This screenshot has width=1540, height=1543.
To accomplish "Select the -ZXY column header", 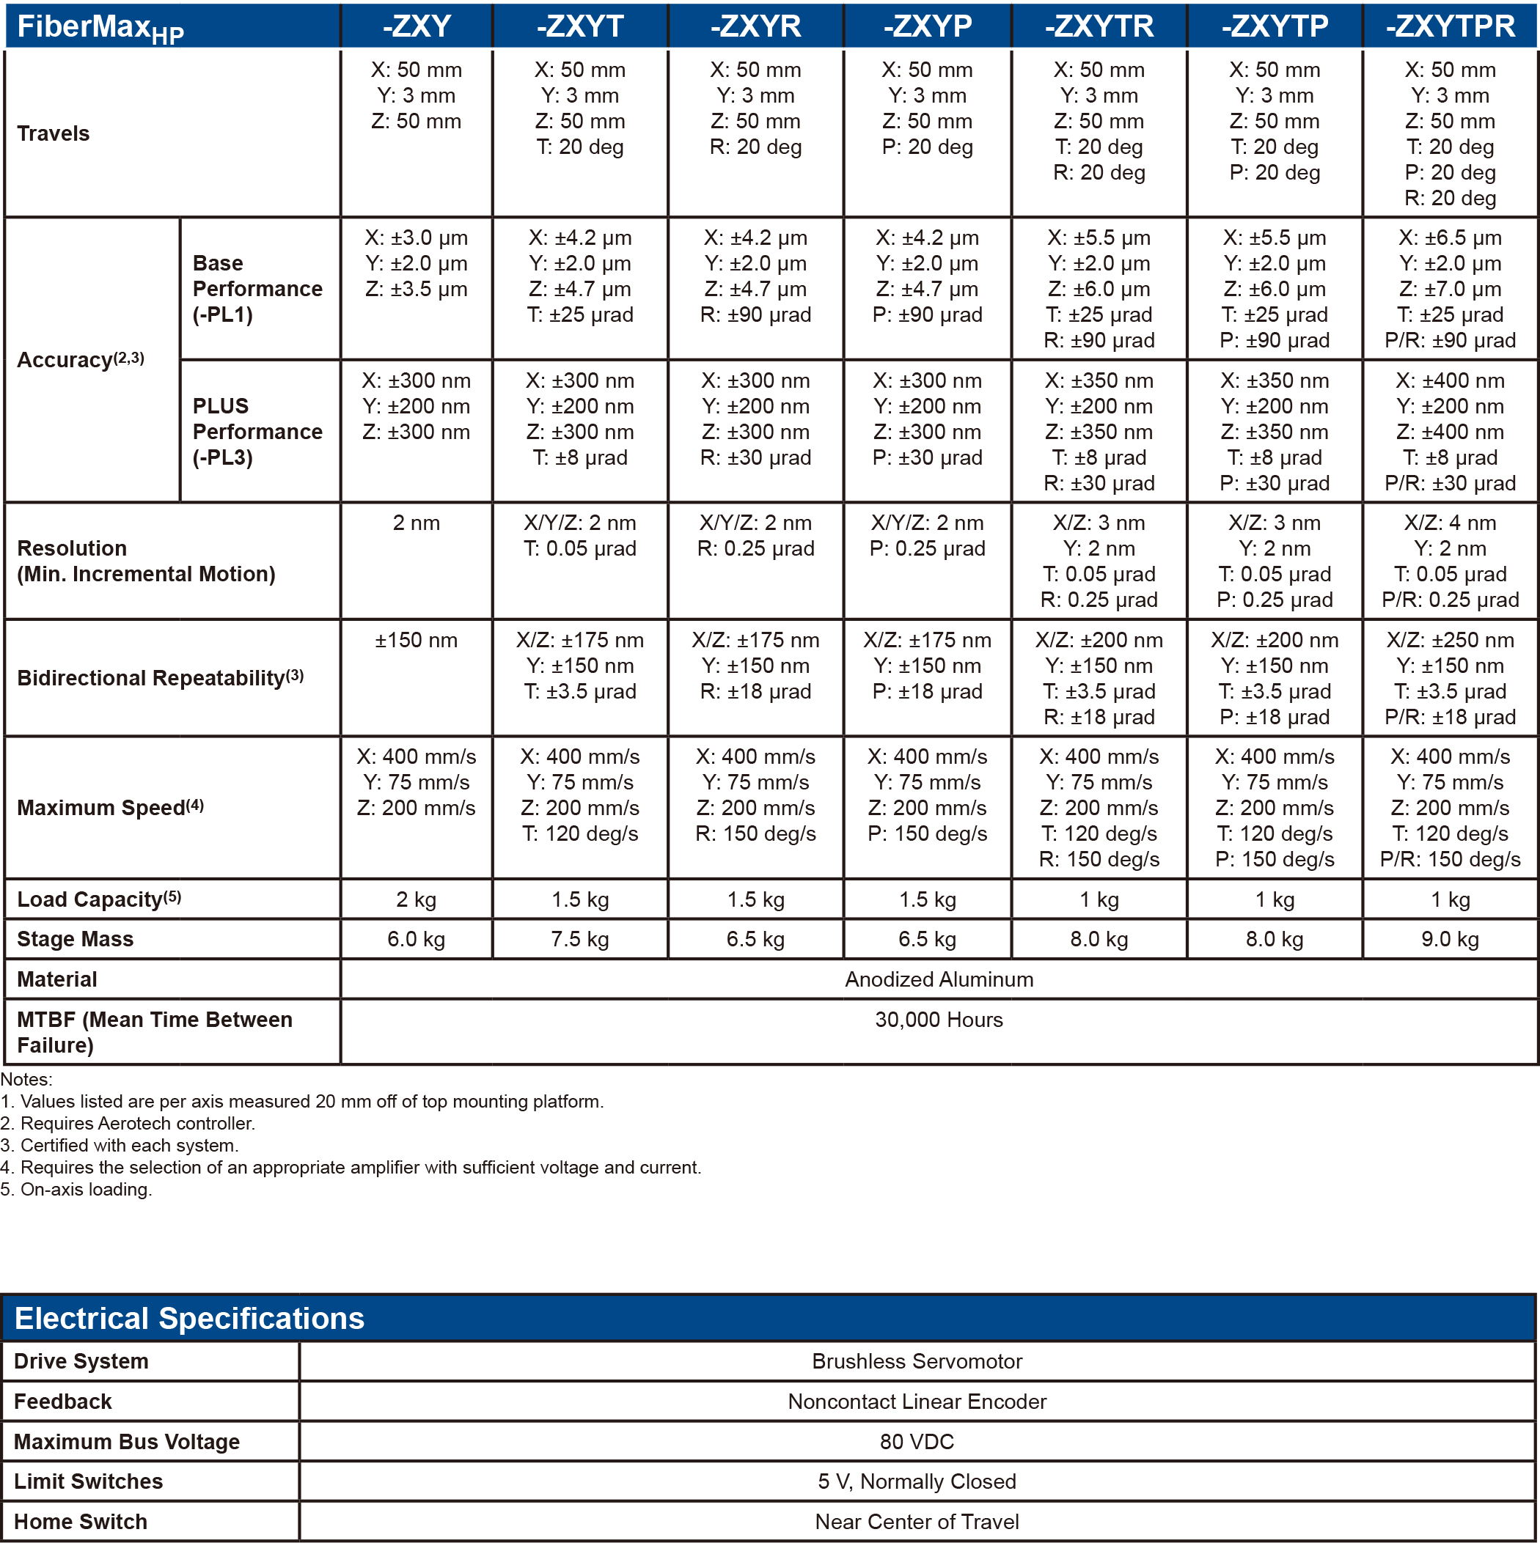I will tap(417, 26).
